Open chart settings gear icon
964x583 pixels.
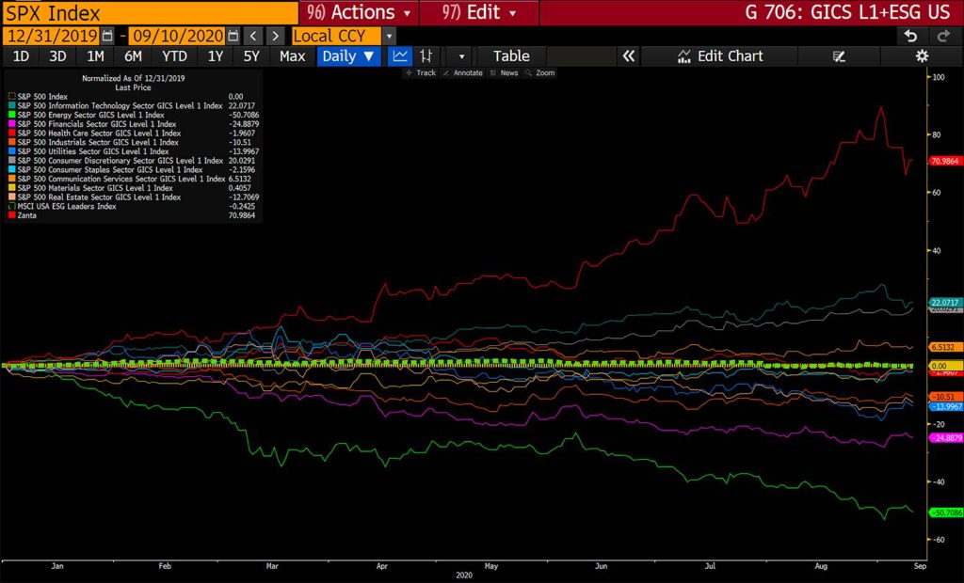tap(922, 56)
